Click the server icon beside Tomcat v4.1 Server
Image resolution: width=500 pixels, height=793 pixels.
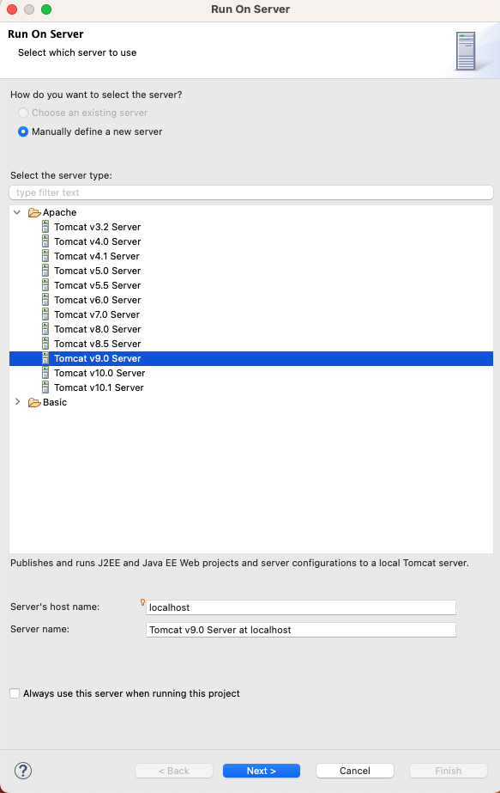(45, 256)
